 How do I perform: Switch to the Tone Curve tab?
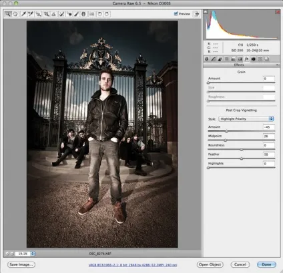point(213,59)
